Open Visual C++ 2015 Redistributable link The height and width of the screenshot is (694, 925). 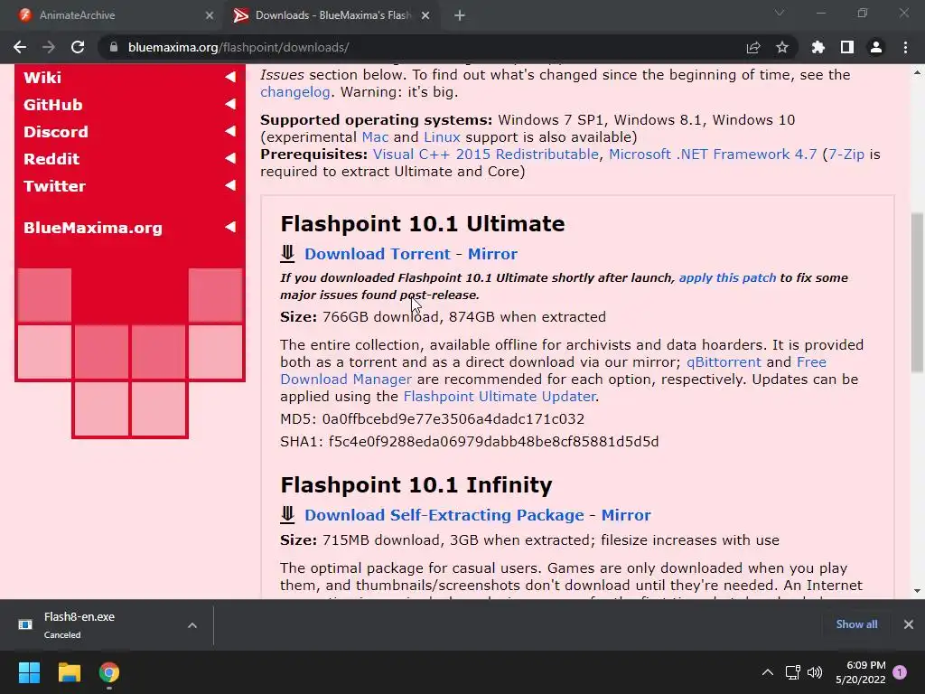[x=485, y=154]
